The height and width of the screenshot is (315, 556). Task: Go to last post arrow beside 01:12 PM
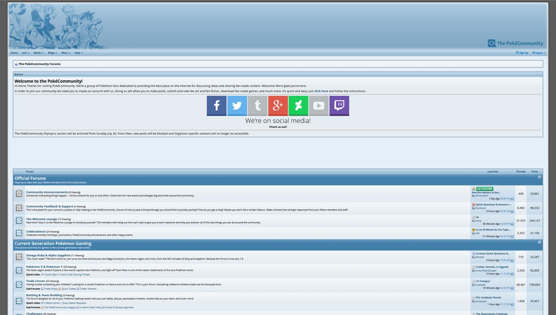512,305
